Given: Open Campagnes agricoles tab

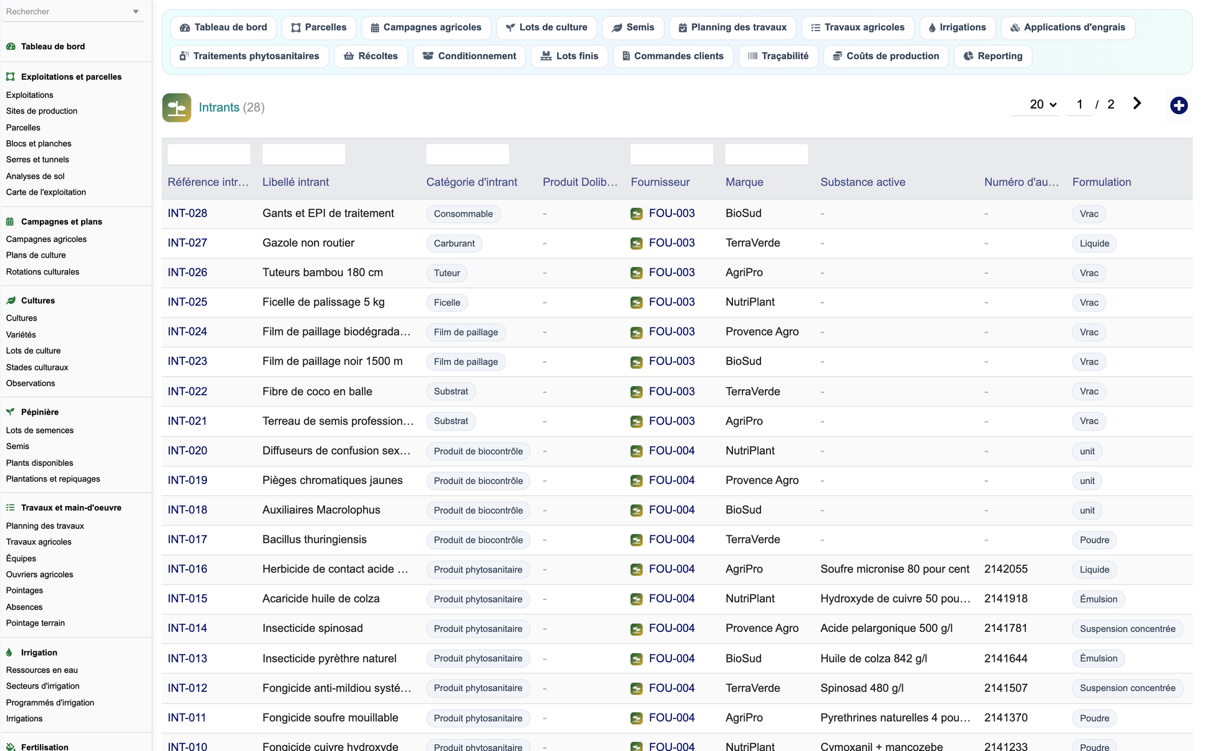Looking at the screenshot, I should [x=426, y=27].
